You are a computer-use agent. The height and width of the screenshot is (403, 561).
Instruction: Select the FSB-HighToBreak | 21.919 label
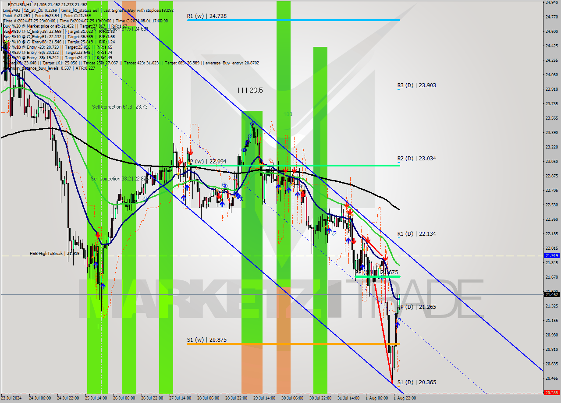tap(55, 254)
